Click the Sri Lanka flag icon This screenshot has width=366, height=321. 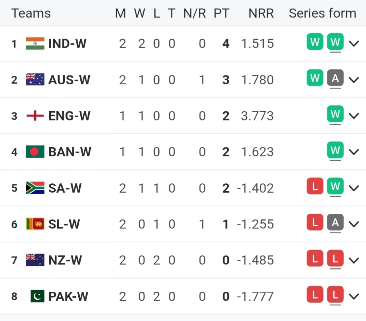[x=35, y=224]
